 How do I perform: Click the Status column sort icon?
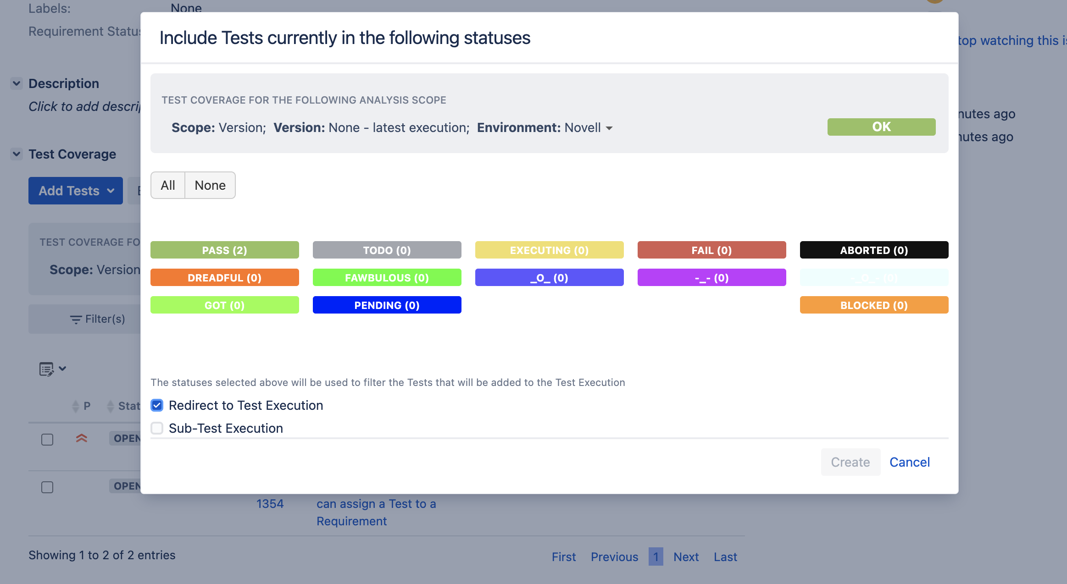pos(110,406)
